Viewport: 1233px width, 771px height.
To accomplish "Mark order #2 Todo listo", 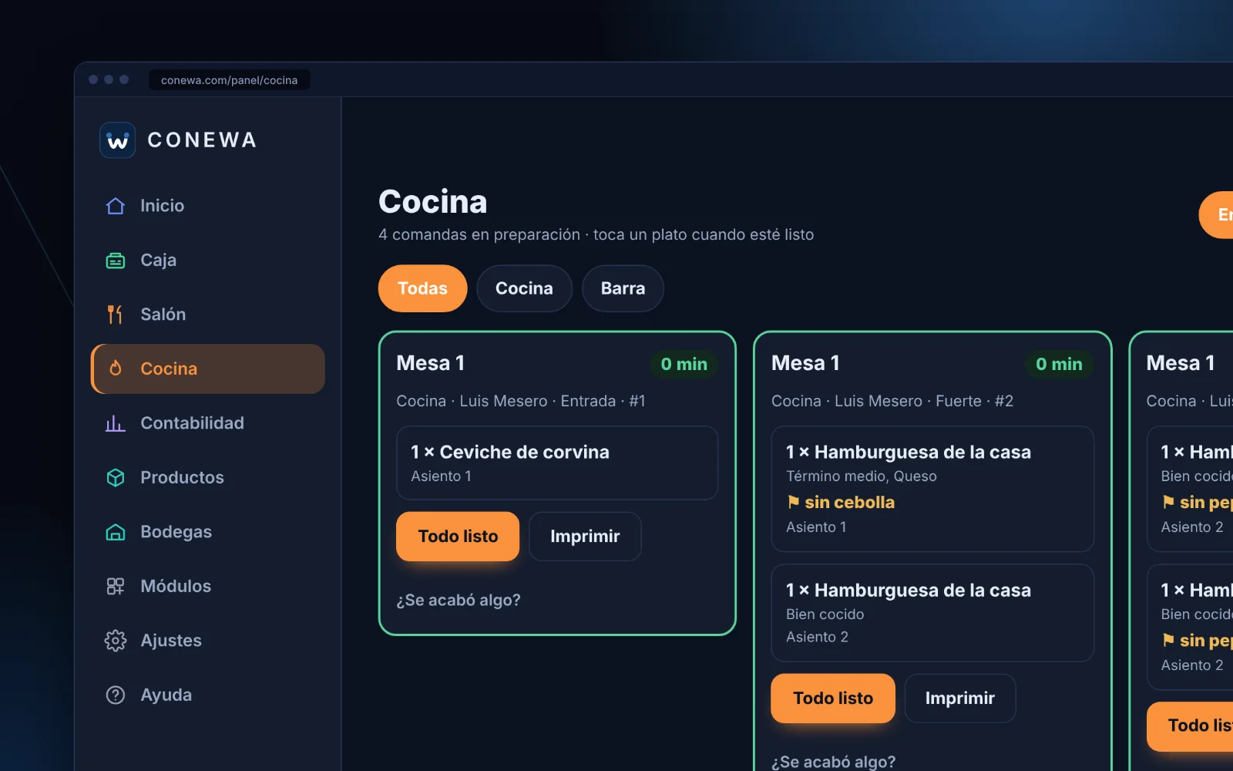I will pos(833,699).
